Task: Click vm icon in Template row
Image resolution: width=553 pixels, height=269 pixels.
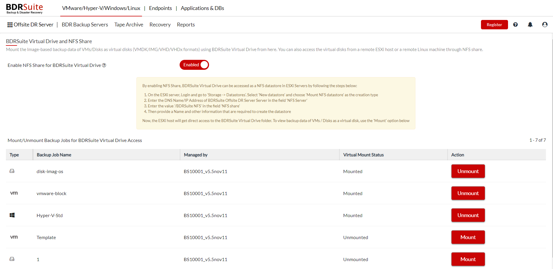Action: tap(14, 237)
